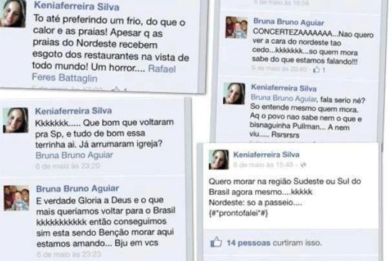Click the Bruna Bruno Aguiar name above 'E verdade Gloria'
Viewport: 392px width, 261px height.
78,189
